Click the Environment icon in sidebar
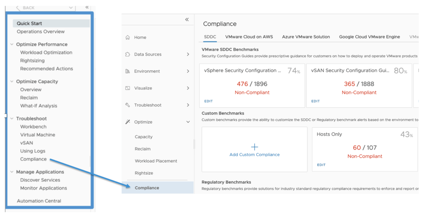The image size is (428, 219). pos(127,71)
